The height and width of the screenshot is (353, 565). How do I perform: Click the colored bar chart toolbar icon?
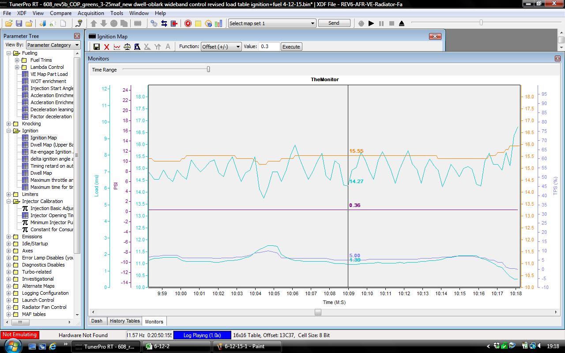pyautogui.click(x=218, y=23)
